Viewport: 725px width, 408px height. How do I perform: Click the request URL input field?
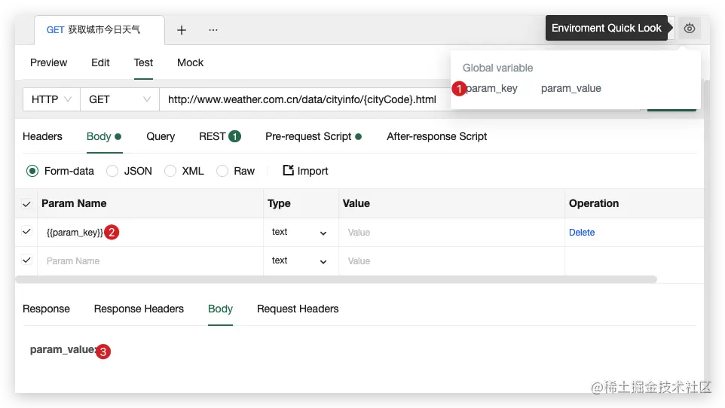(x=304, y=99)
